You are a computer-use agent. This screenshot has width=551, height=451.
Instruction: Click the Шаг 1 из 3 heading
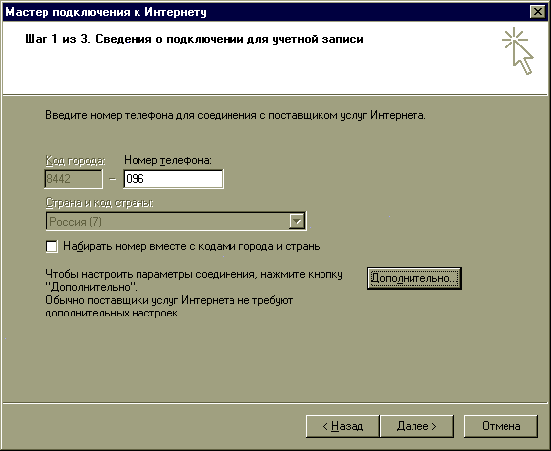coord(194,39)
